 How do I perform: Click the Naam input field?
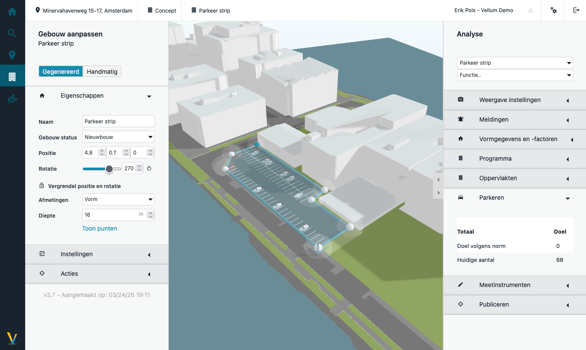click(118, 122)
